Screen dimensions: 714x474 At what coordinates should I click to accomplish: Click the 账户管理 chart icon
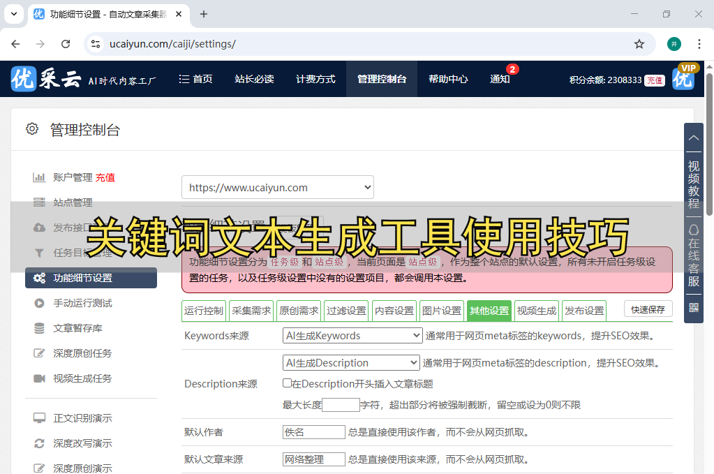coord(39,177)
